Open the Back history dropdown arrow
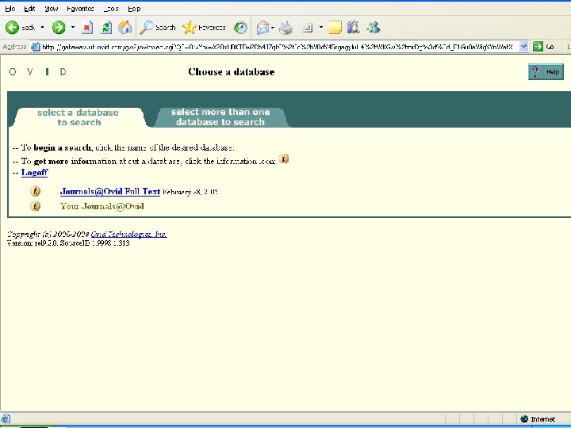 tap(42, 27)
